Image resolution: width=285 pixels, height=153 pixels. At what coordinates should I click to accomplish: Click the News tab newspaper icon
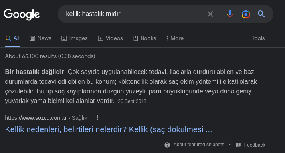click(32, 38)
